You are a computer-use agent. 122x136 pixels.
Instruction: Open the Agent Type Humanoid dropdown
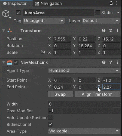(x=84, y=70)
